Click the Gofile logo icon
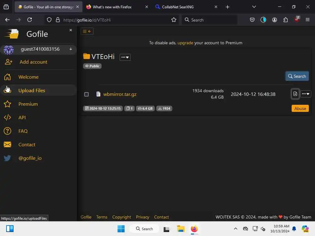This screenshot has width=315, height=236. (x=12, y=34)
